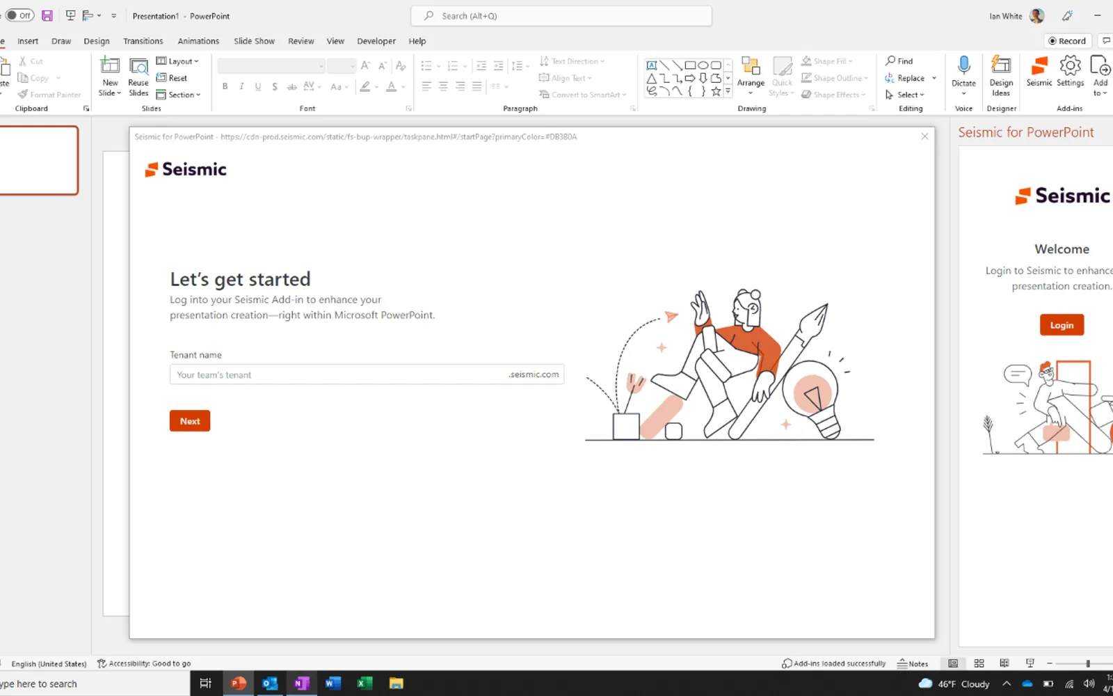
Task: Click the Search box in title bar
Action: (561, 16)
